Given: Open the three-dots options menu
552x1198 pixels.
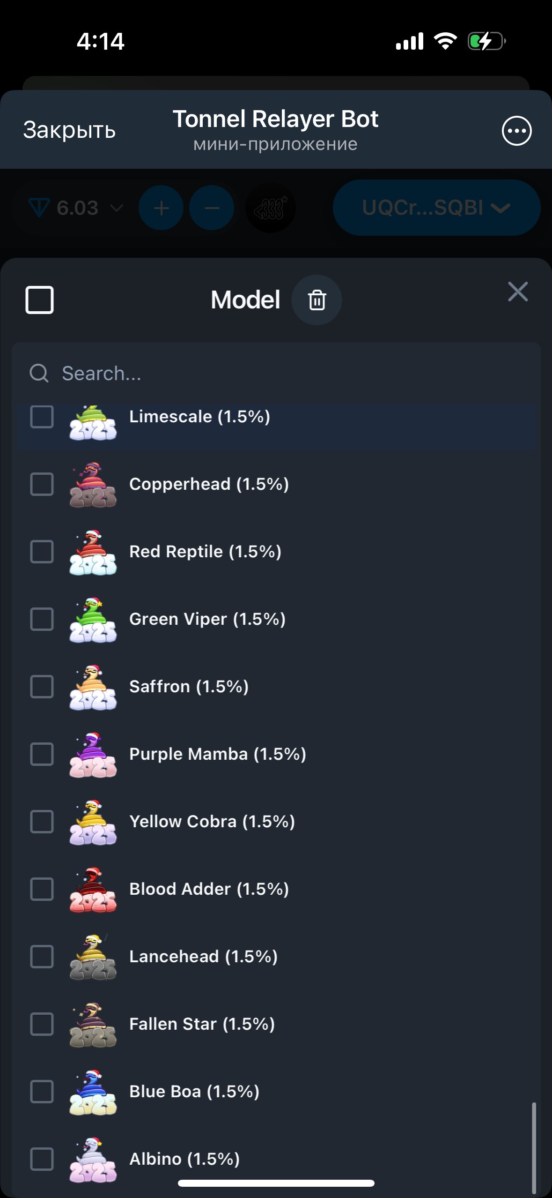Looking at the screenshot, I should pyautogui.click(x=516, y=131).
